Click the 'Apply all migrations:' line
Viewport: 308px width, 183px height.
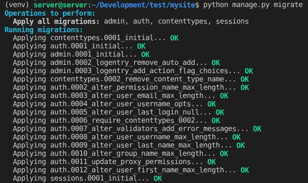click(x=131, y=21)
